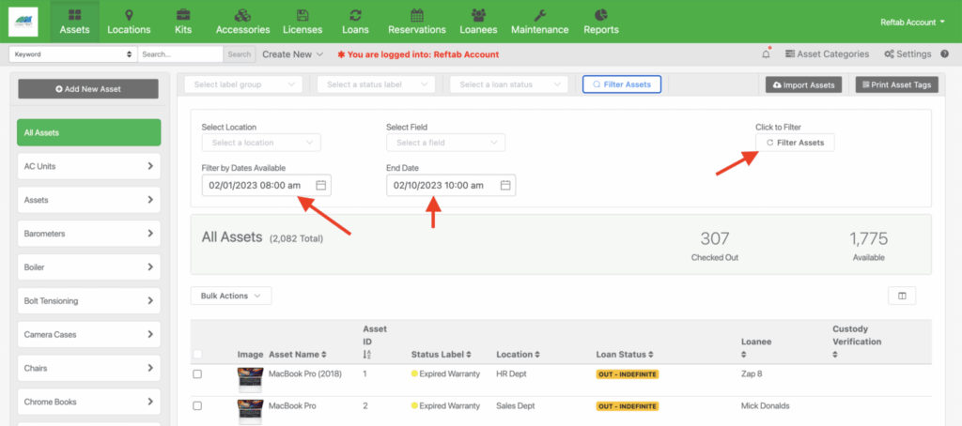Open the Bulk Actions dropdown
962x426 pixels.
(231, 296)
